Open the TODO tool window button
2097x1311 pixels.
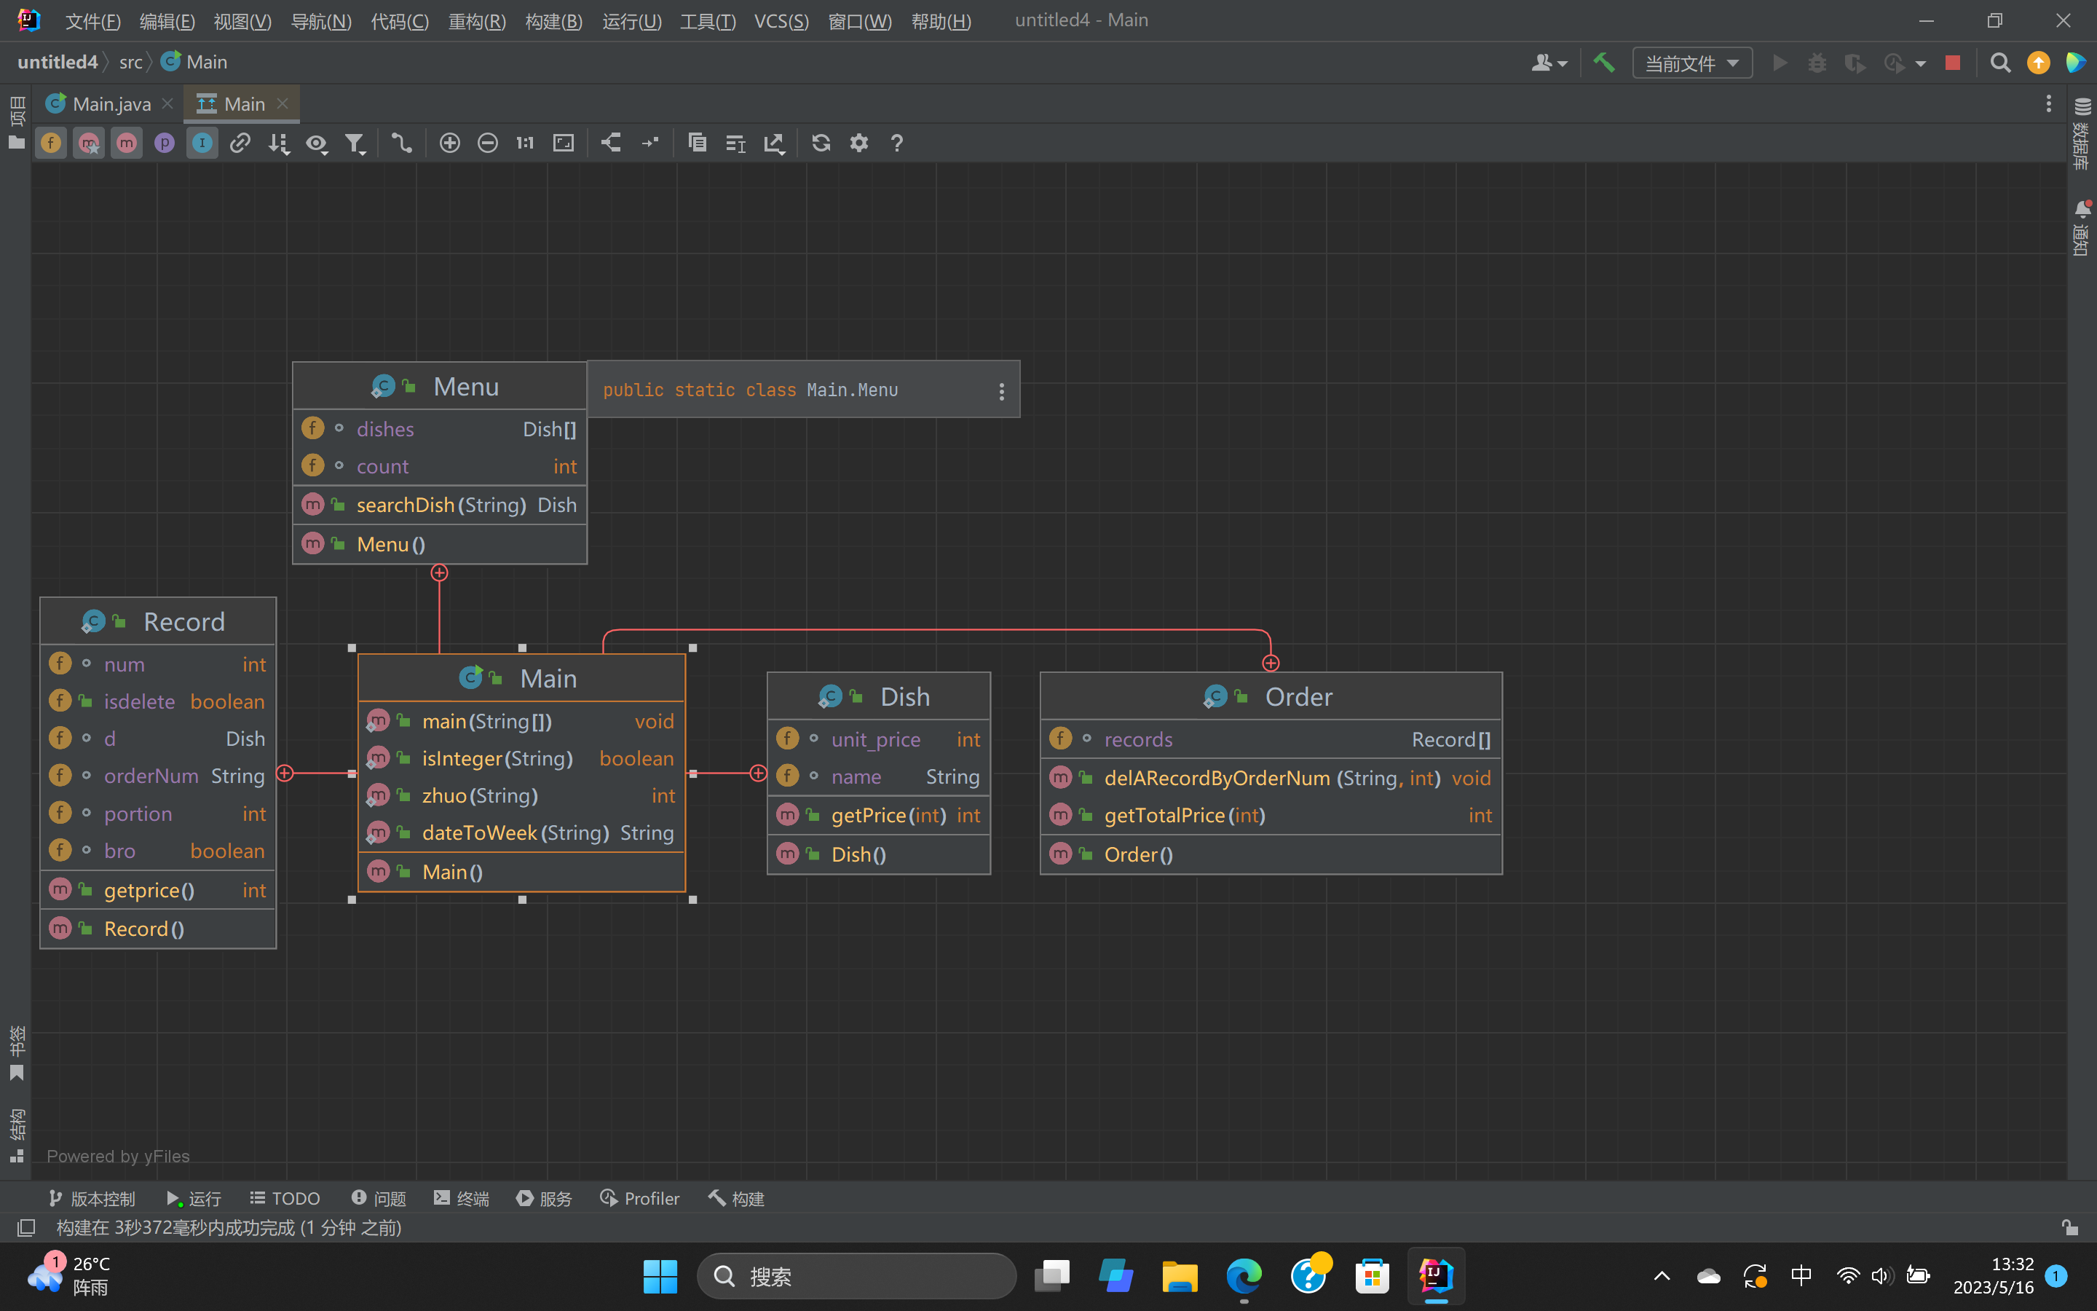point(285,1198)
